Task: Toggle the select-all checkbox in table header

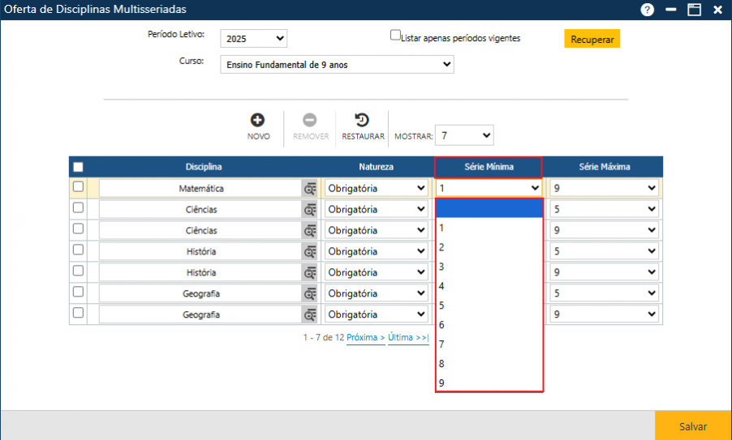Action: coord(79,167)
